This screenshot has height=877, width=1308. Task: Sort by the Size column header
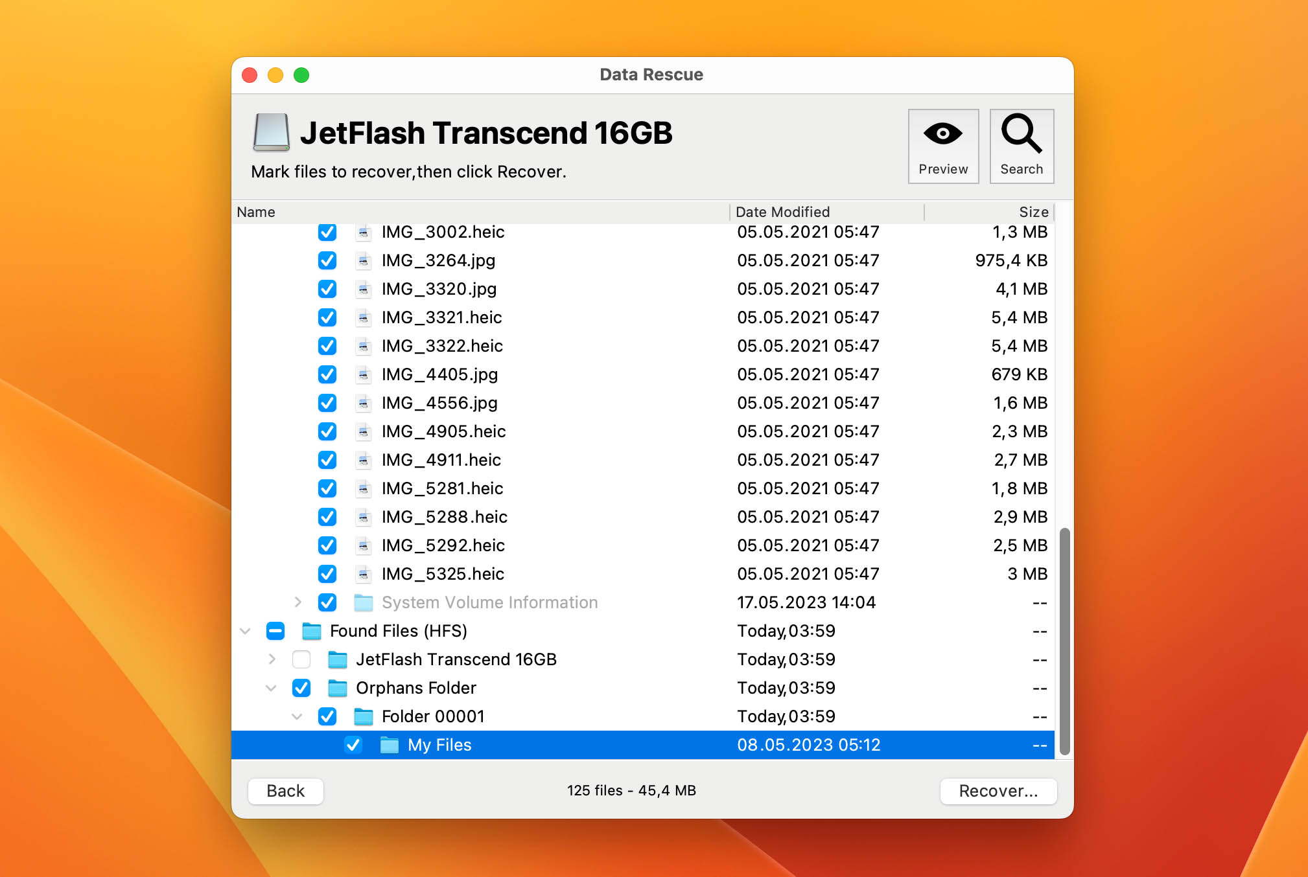pyautogui.click(x=990, y=212)
